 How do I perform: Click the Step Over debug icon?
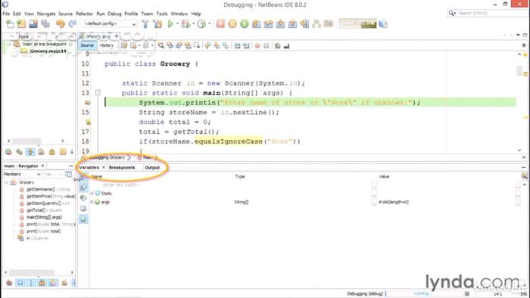click(x=257, y=24)
